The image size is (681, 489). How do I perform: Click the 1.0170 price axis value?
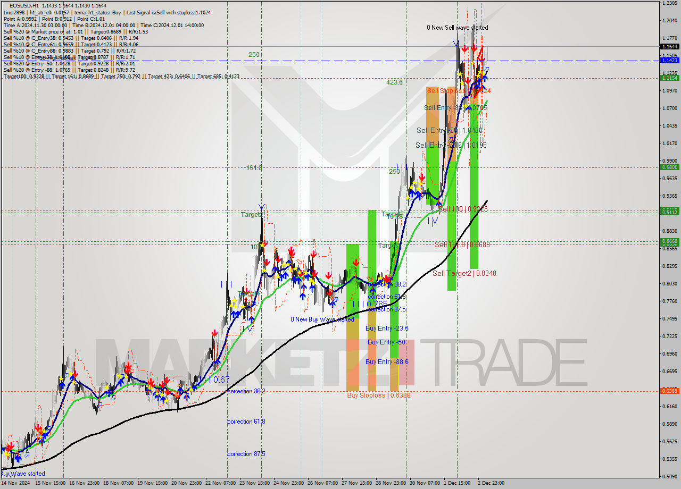coord(669,143)
